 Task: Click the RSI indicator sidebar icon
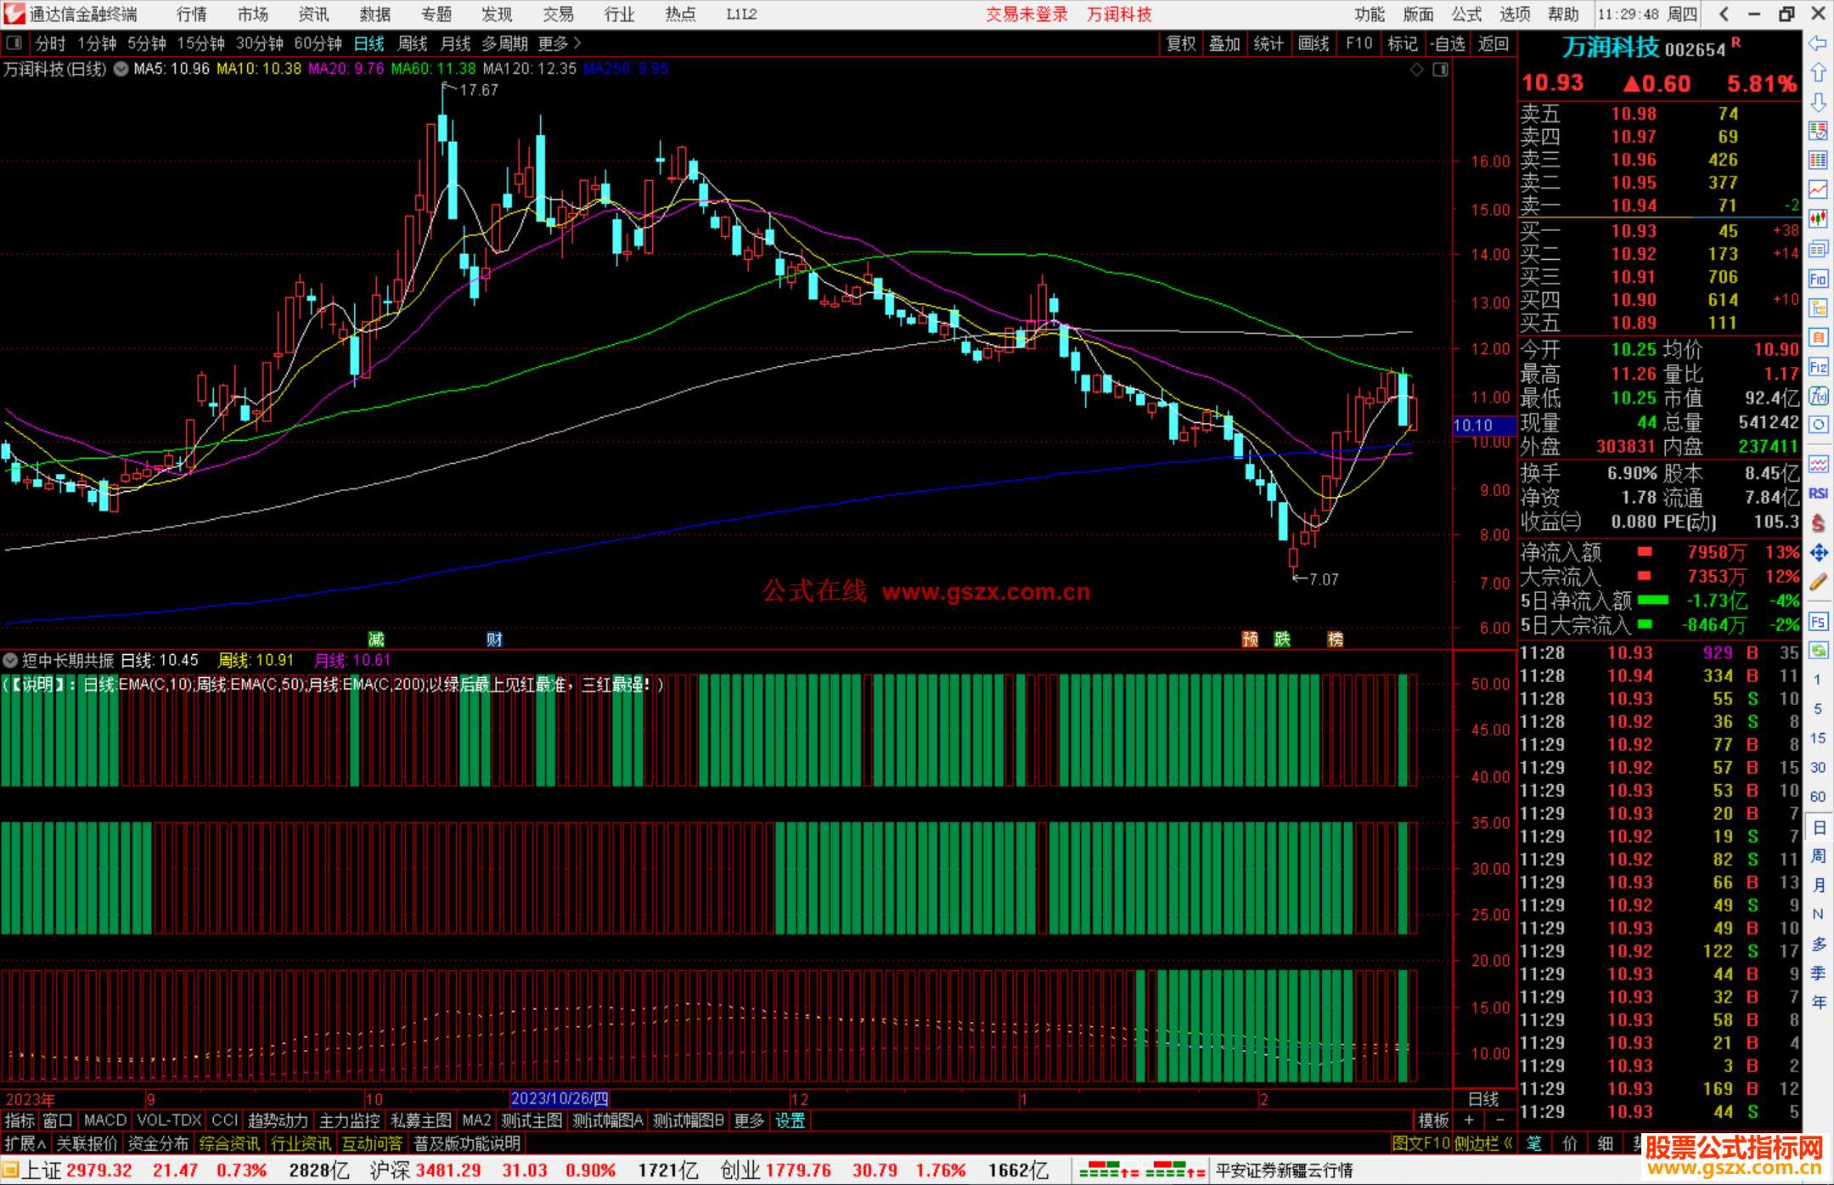click(1818, 494)
